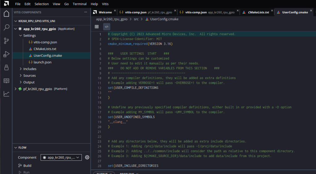Open the Go menu

pos(66,4)
